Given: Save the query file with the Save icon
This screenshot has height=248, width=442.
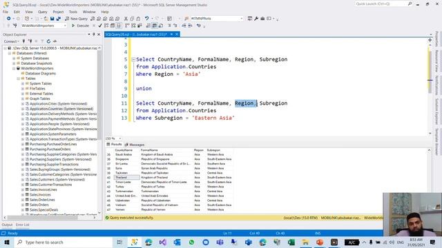Looking at the screenshot, I should pos(52,19).
